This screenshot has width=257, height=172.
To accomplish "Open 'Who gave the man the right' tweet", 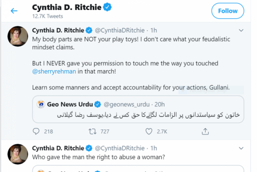I will tap(99, 157).
